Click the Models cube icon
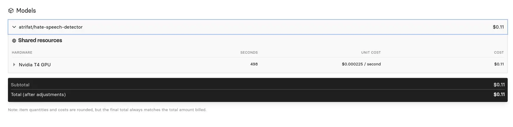513x127 pixels. point(11,11)
